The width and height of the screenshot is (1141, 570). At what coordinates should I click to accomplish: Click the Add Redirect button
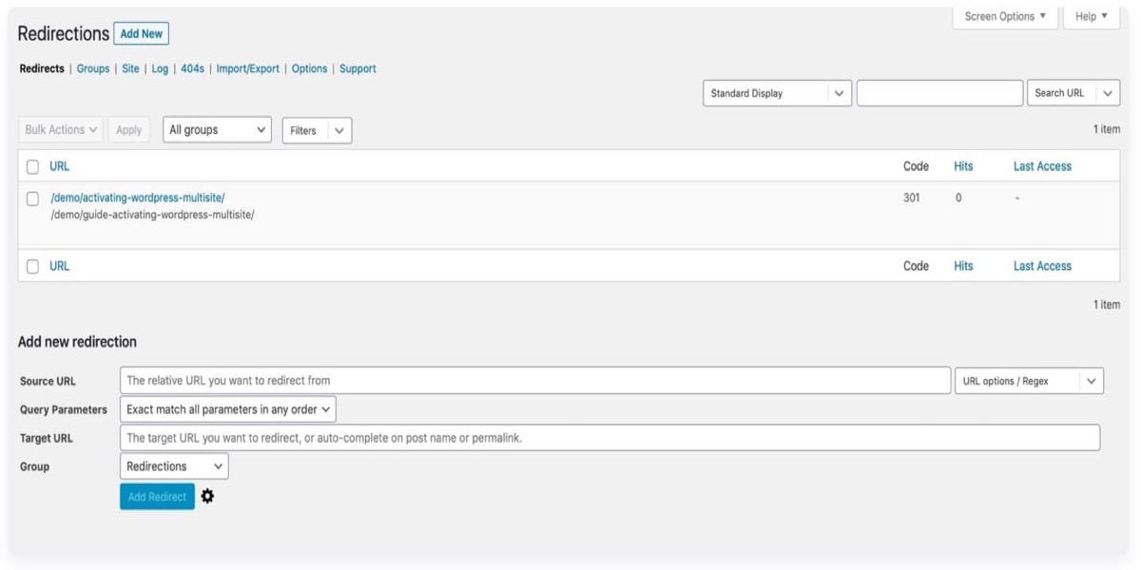[x=157, y=497]
